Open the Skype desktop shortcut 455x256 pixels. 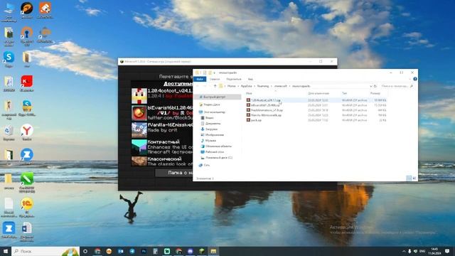tap(9, 58)
